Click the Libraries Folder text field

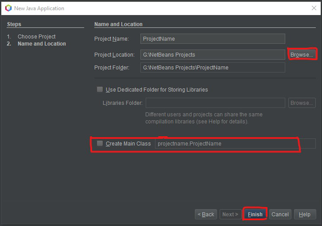pyautogui.click(x=215, y=103)
